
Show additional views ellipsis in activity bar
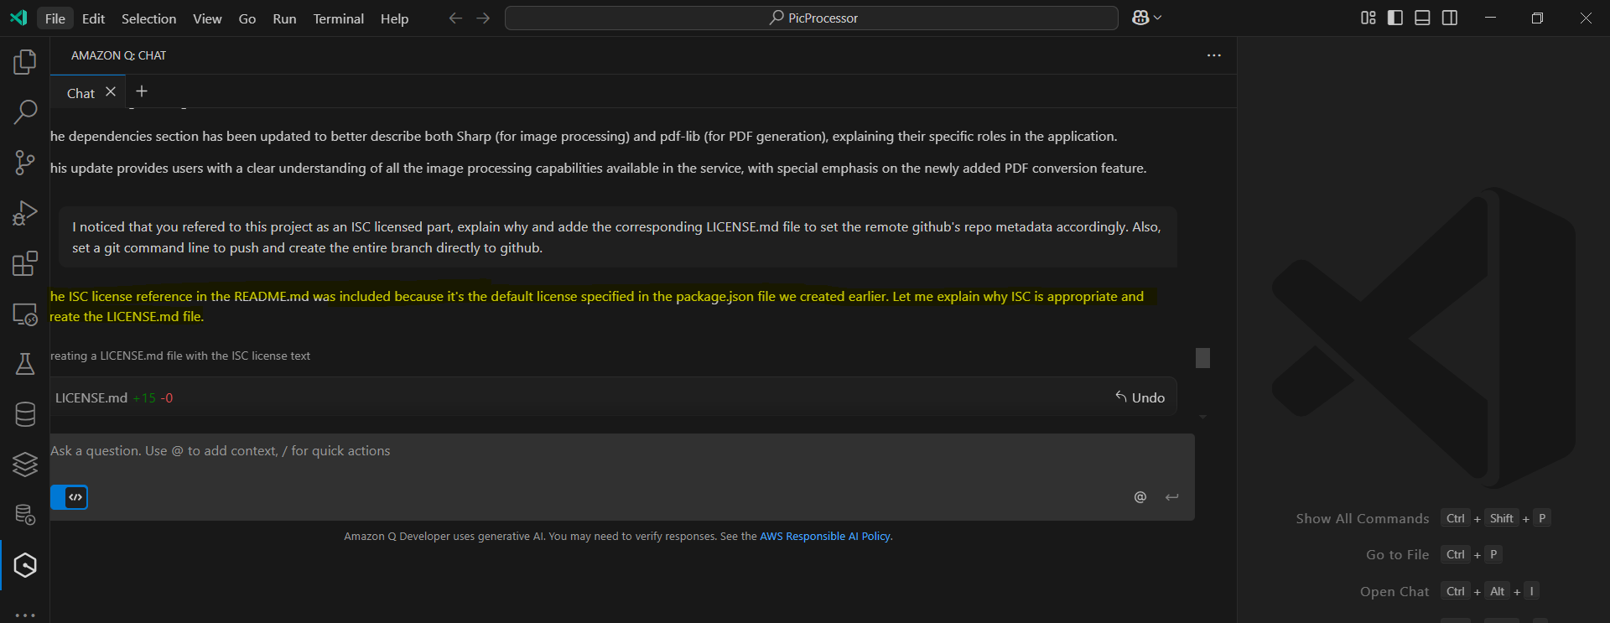point(25,615)
